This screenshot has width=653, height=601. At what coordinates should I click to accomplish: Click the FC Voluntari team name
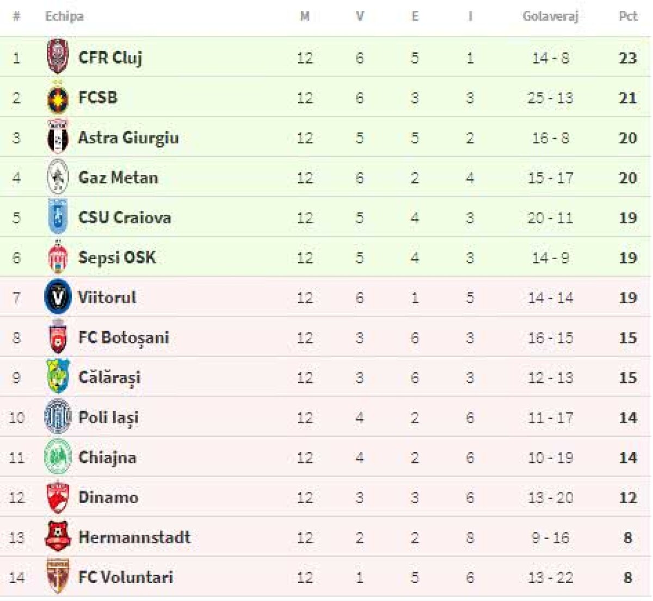point(126,577)
